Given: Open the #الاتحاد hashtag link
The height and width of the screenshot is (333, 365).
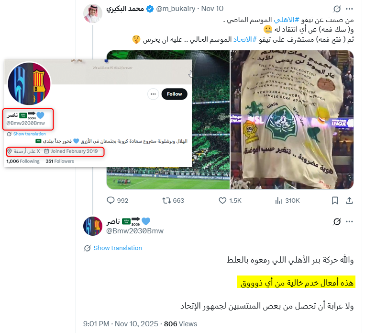Looking at the screenshot, I should (245, 39).
